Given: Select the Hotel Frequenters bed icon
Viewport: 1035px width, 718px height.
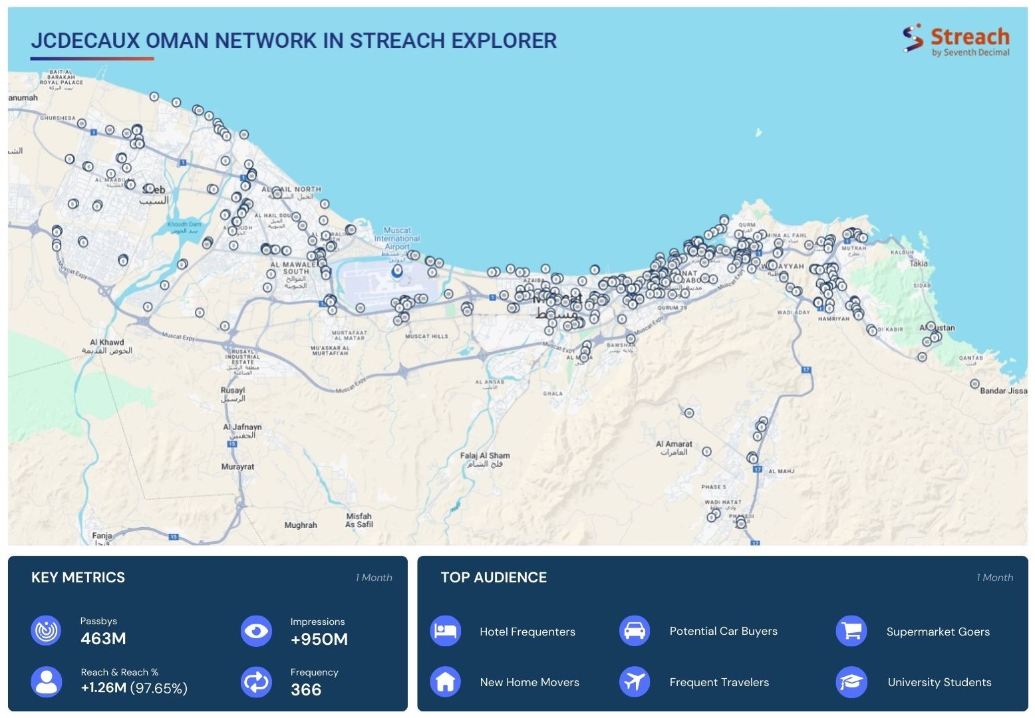Looking at the screenshot, I should point(445,631).
